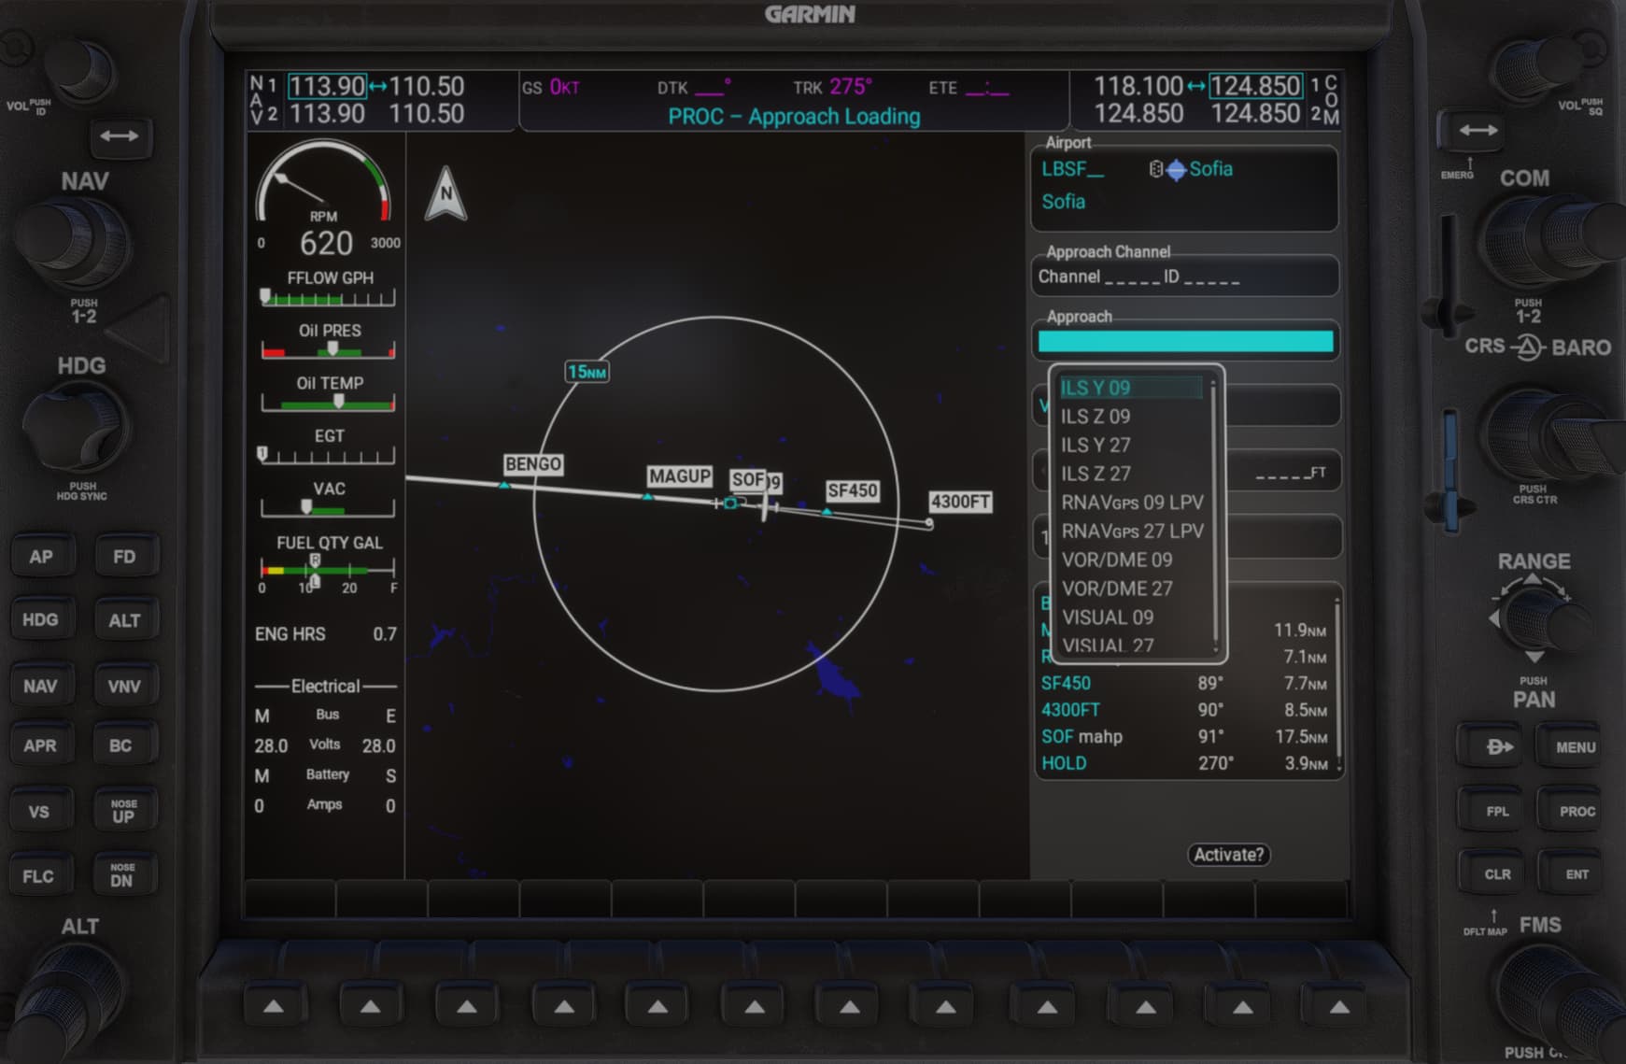The width and height of the screenshot is (1626, 1064).
Task: Click the Sofia airport symbol icon
Action: point(1176,169)
